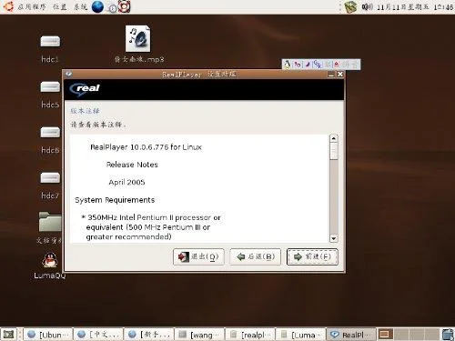
Task: Select the documents folder icon on desktop
Action: coord(50,222)
